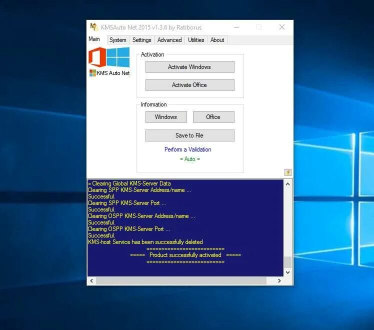
Task: Click the 'Clearing Global KMS-Server Data' line
Action: [129, 183]
